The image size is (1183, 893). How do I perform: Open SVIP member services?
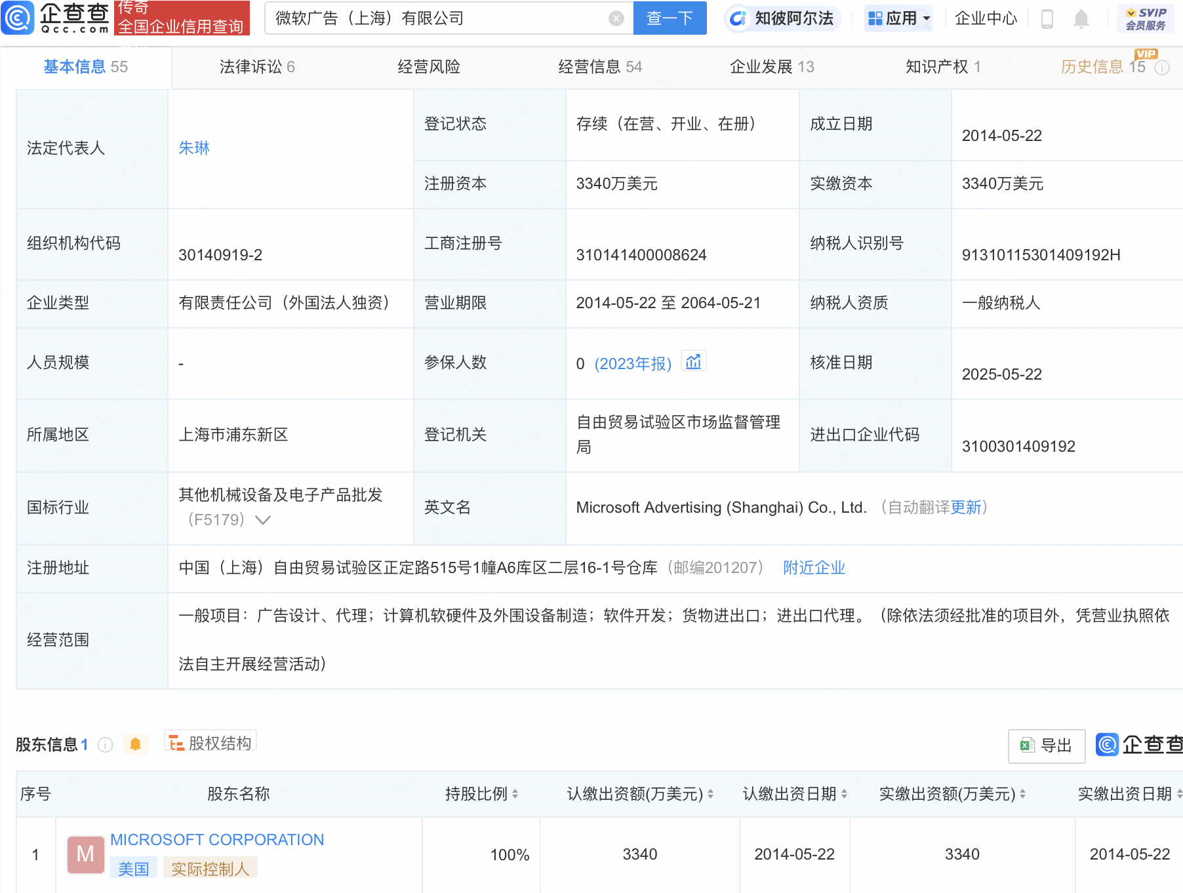[x=1146, y=18]
